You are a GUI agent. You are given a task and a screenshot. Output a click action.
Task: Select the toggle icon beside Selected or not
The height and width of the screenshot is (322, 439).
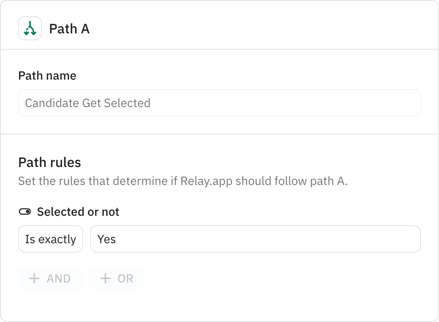pos(24,211)
